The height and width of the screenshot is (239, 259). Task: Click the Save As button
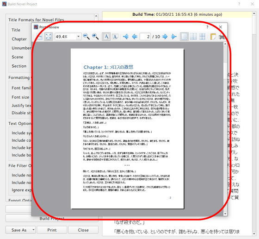[18, 230]
